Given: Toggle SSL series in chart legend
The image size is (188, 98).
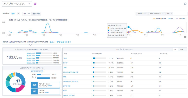Looking at the screenshot, I should [x=171, y=19].
